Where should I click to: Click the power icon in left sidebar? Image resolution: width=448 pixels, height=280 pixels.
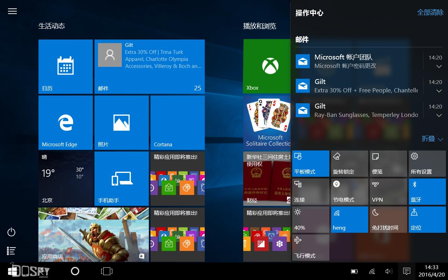click(12, 232)
